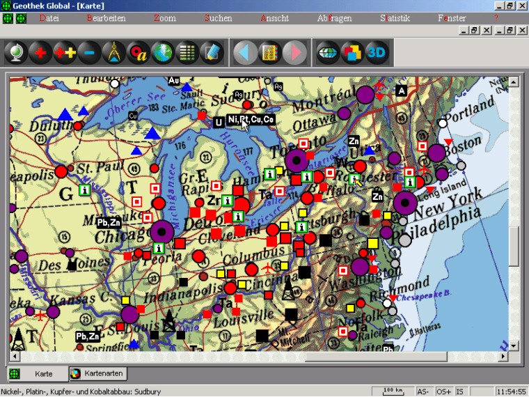The width and height of the screenshot is (529, 397).
Task: Click the horizontal scrollbar right arrow
Action: [x=503, y=357]
